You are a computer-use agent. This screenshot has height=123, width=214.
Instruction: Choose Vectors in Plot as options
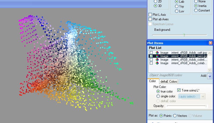pos(175,116)
